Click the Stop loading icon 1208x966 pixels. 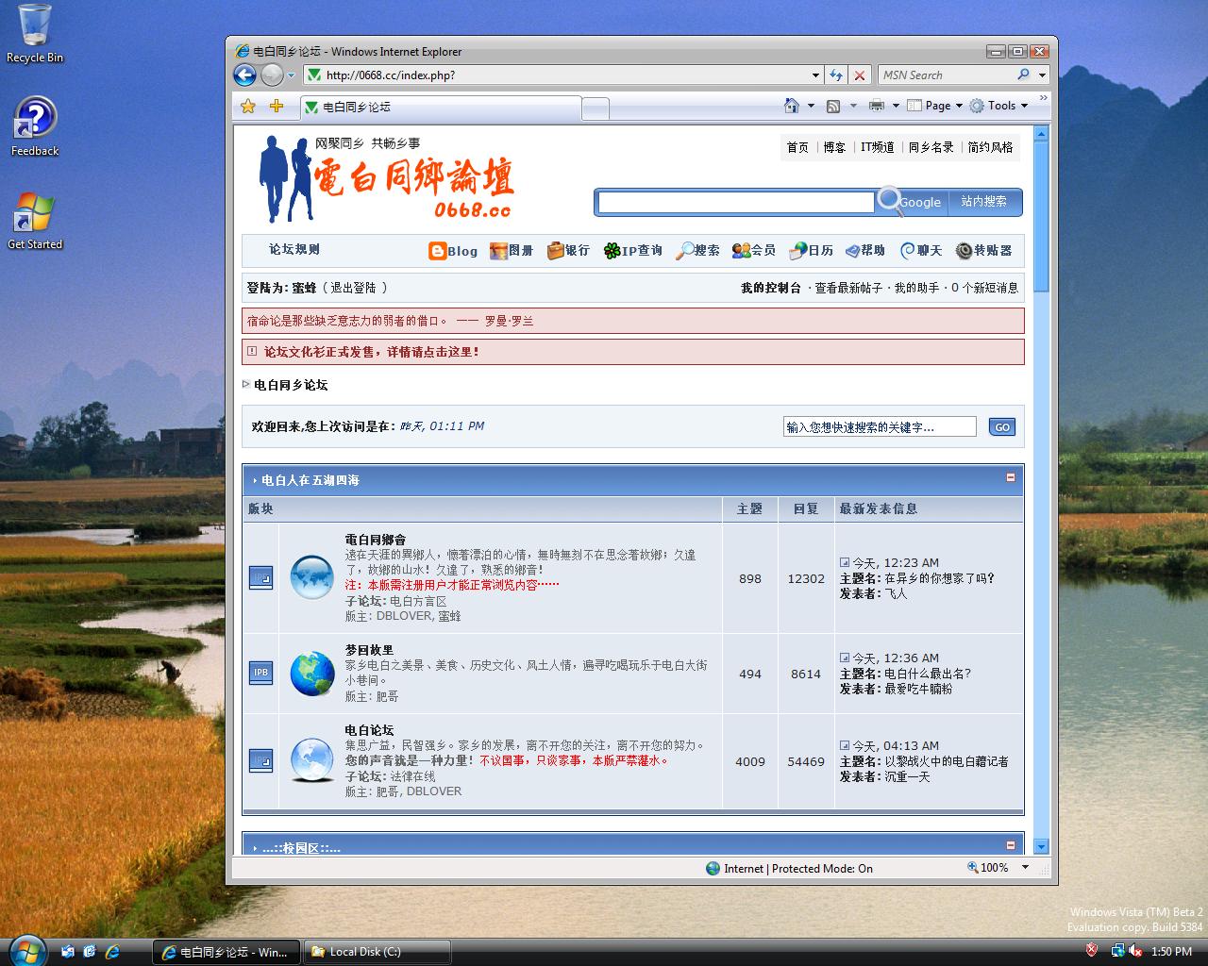[860, 75]
